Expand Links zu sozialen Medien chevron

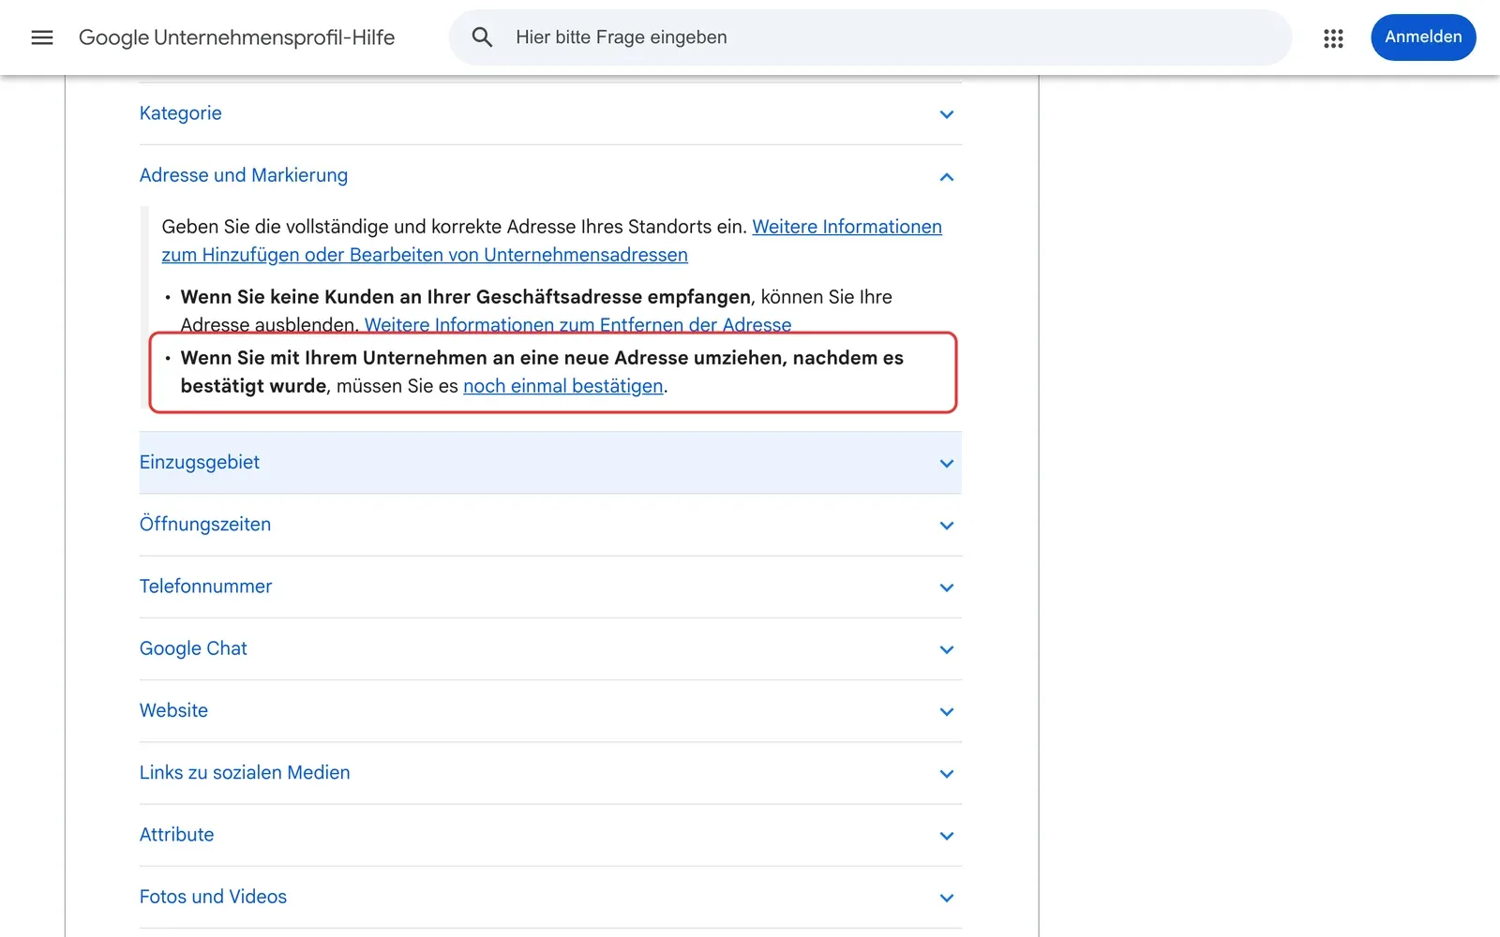tap(947, 774)
